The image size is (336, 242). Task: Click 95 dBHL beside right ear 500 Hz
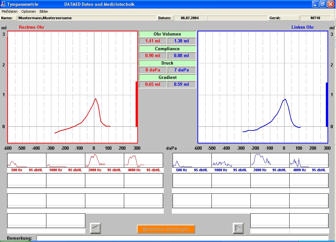[36, 170]
